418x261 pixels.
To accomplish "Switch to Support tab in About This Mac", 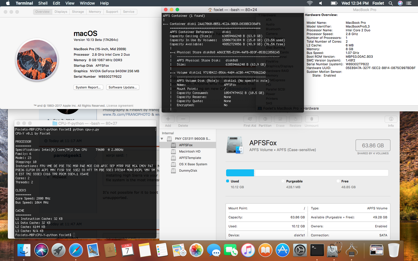I will coord(112,12).
